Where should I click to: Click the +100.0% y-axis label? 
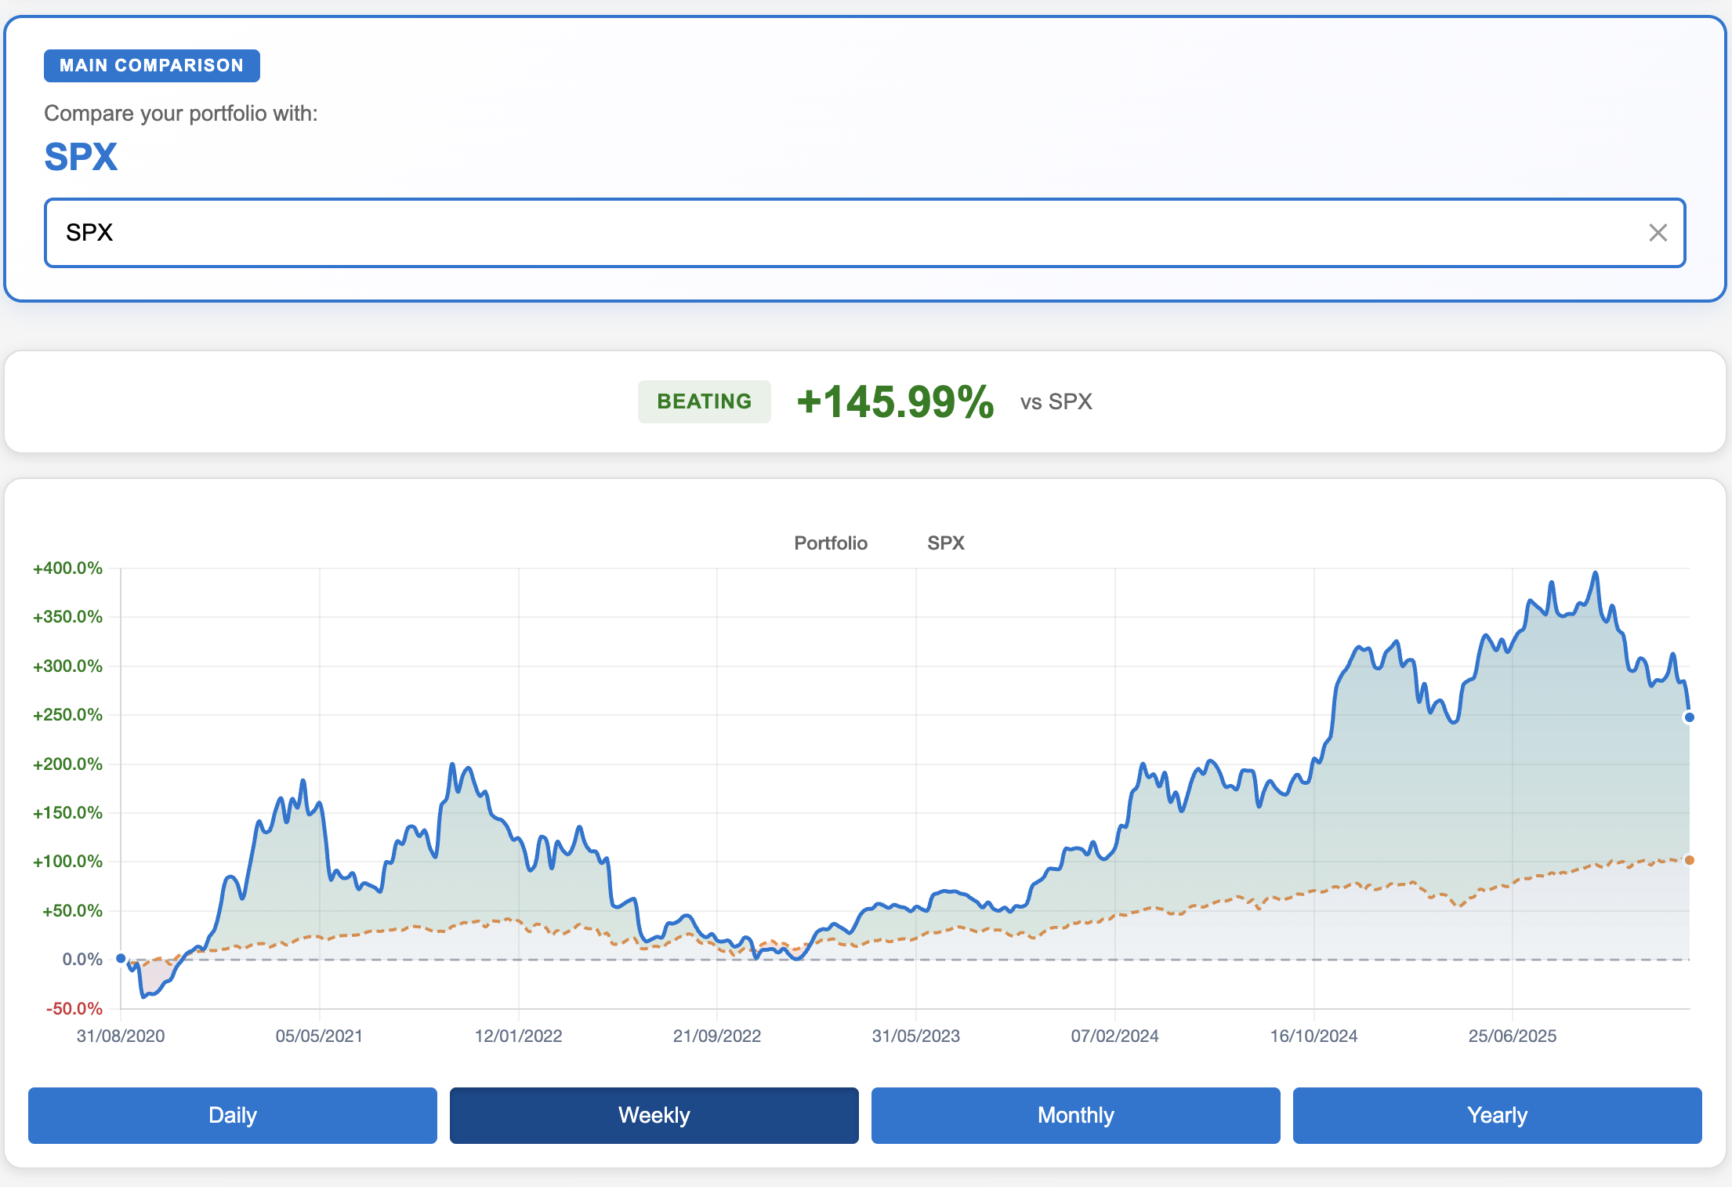67,862
